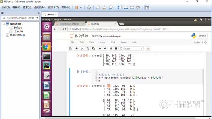Restart the kernel with circular arrow icon
Image resolution: width=212 pixels, height=119 pixels.
[x=121, y=49]
